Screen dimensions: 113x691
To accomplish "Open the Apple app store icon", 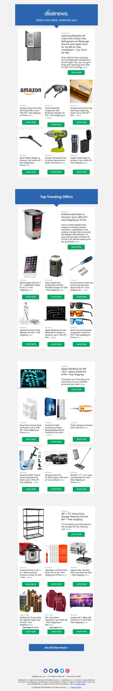I will click(45, 671).
